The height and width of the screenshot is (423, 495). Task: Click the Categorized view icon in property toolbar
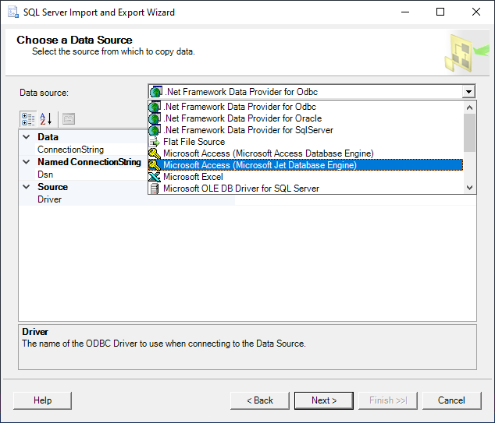coord(28,119)
